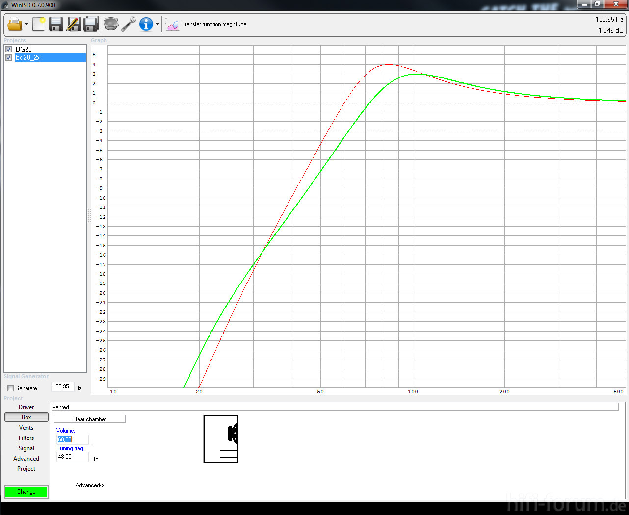Open the Transfer function magnitude graph selector

click(x=207, y=24)
